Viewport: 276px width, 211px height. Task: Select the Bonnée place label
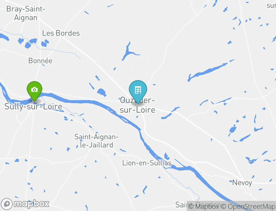point(40,61)
